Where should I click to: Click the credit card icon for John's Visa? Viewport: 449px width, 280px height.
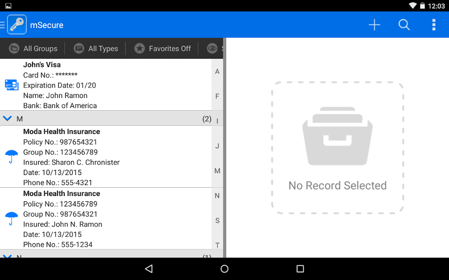12,85
